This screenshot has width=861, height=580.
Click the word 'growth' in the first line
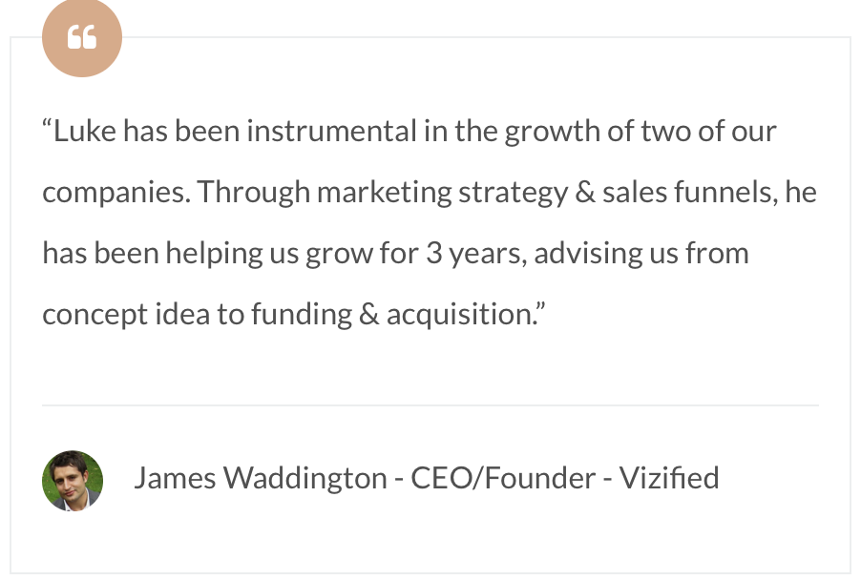[x=553, y=133]
